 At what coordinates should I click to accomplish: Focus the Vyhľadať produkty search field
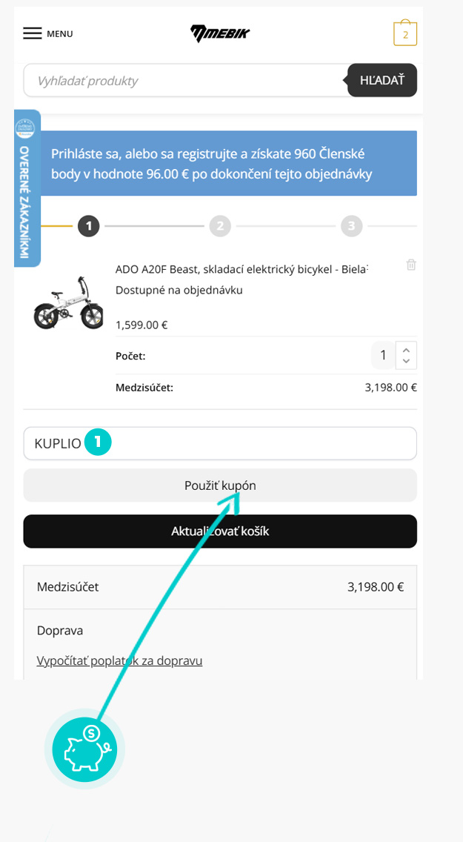186,81
